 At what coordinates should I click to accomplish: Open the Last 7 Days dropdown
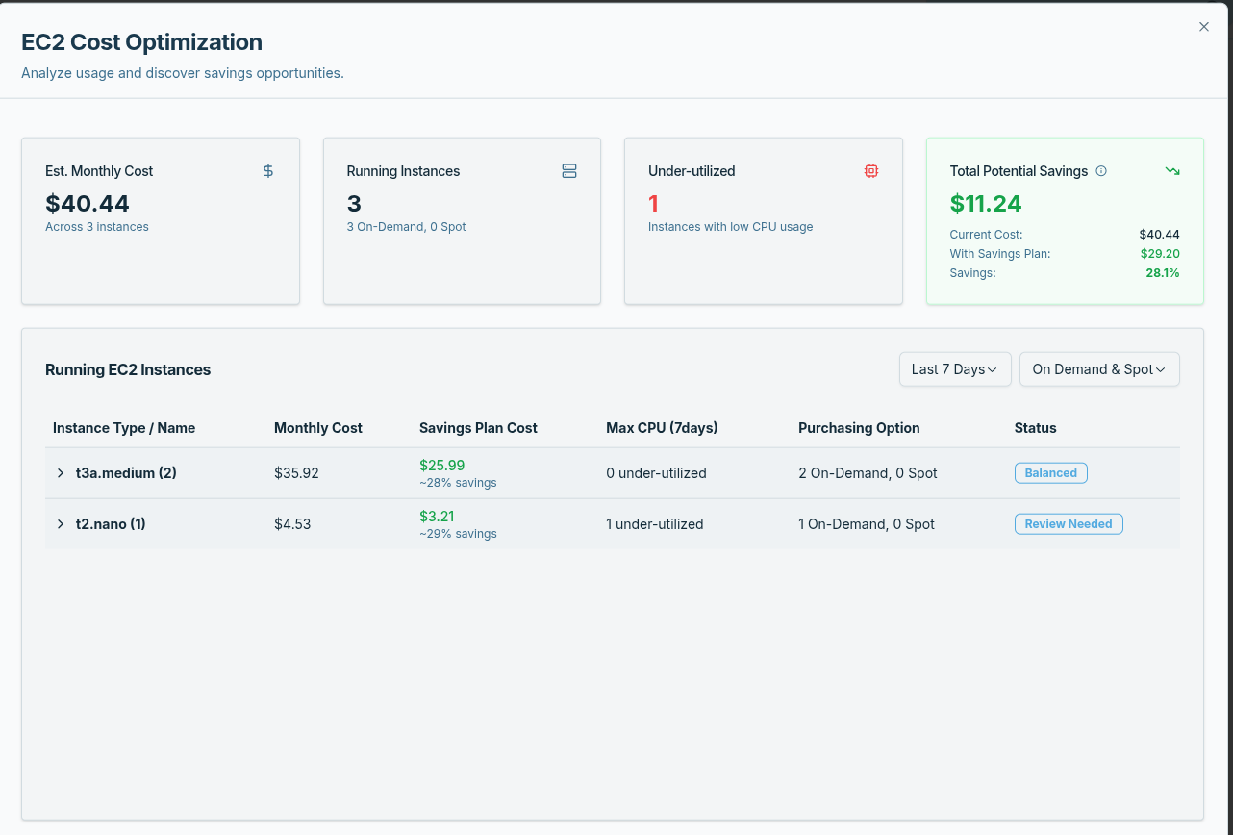954,369
